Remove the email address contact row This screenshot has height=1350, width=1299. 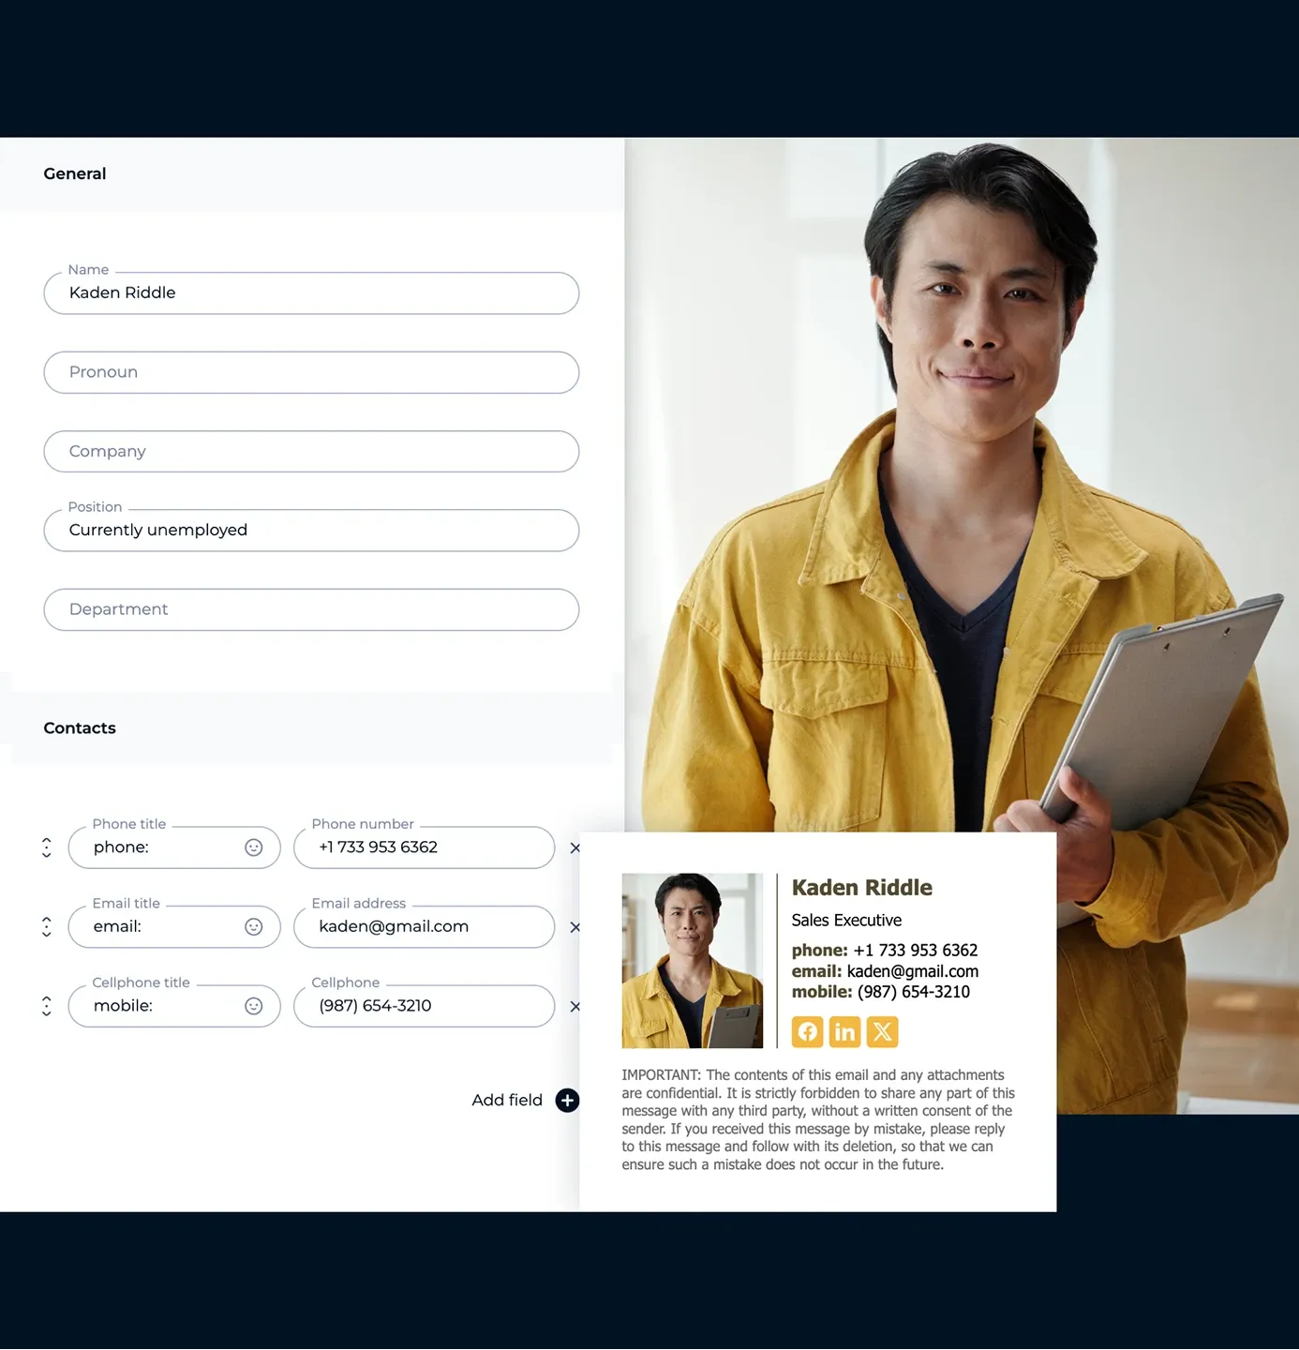point(575,927)
